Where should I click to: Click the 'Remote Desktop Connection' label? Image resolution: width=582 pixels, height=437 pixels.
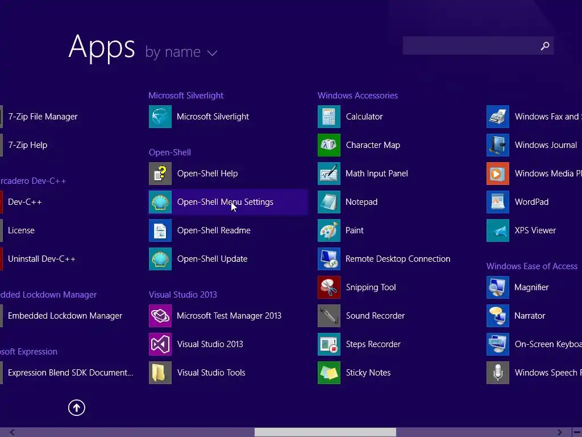(x=398, y=259)
